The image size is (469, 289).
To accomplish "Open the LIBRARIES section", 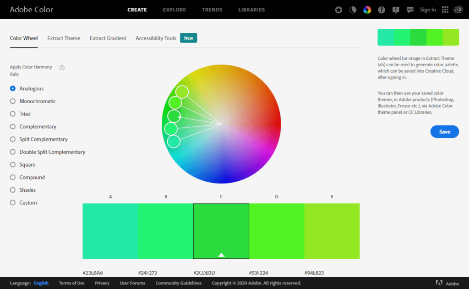I will [251, 10].
